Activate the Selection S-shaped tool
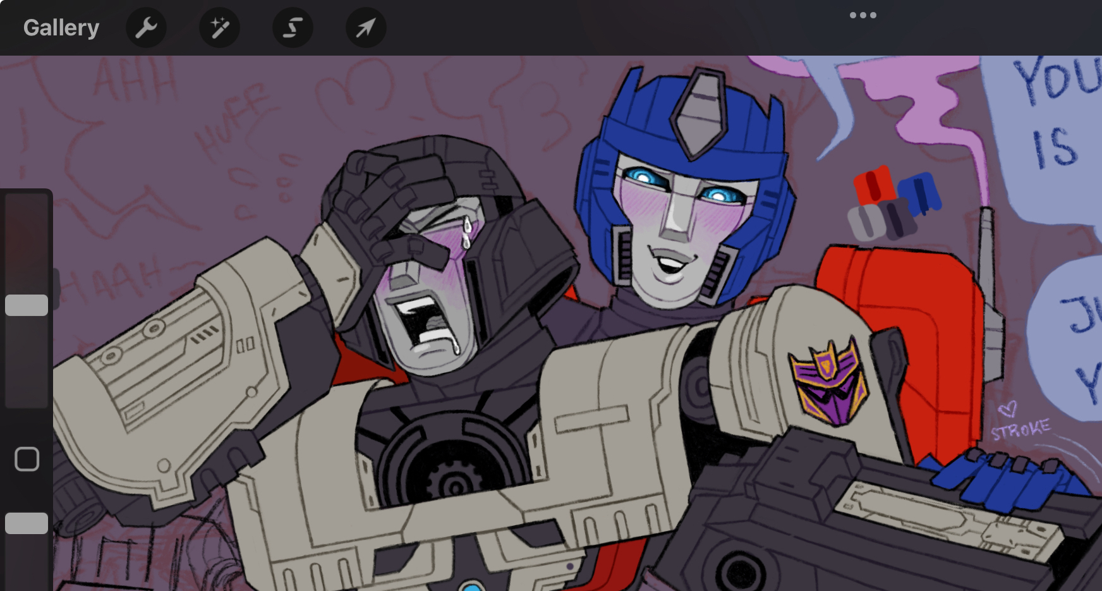The width and height of the screenshot is (1102, 591). pyautogui.click(x=293, y=28)
